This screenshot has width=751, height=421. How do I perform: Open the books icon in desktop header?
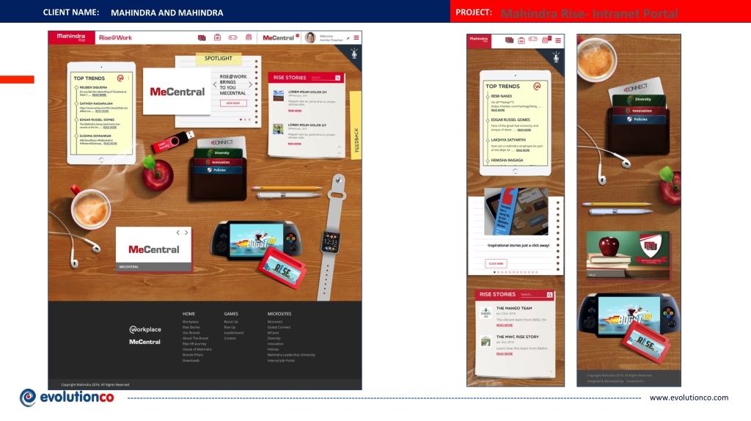pos(202,37)
